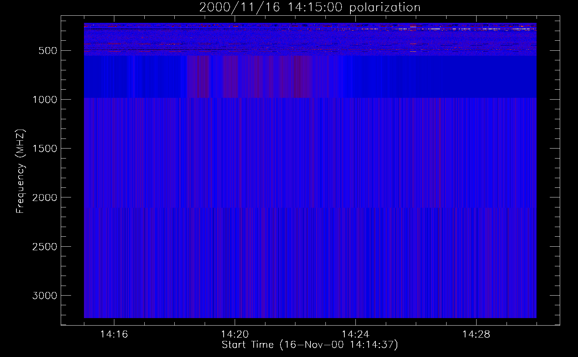Click the plot title "2000/11/16 14:15:00 polarization"
The image size is (578, 357).
(x=309, y=7)
